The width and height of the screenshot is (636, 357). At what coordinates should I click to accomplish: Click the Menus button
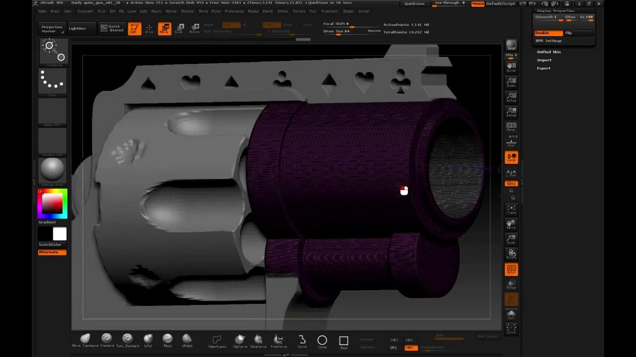pyautogui.click(x=477, y=3)
